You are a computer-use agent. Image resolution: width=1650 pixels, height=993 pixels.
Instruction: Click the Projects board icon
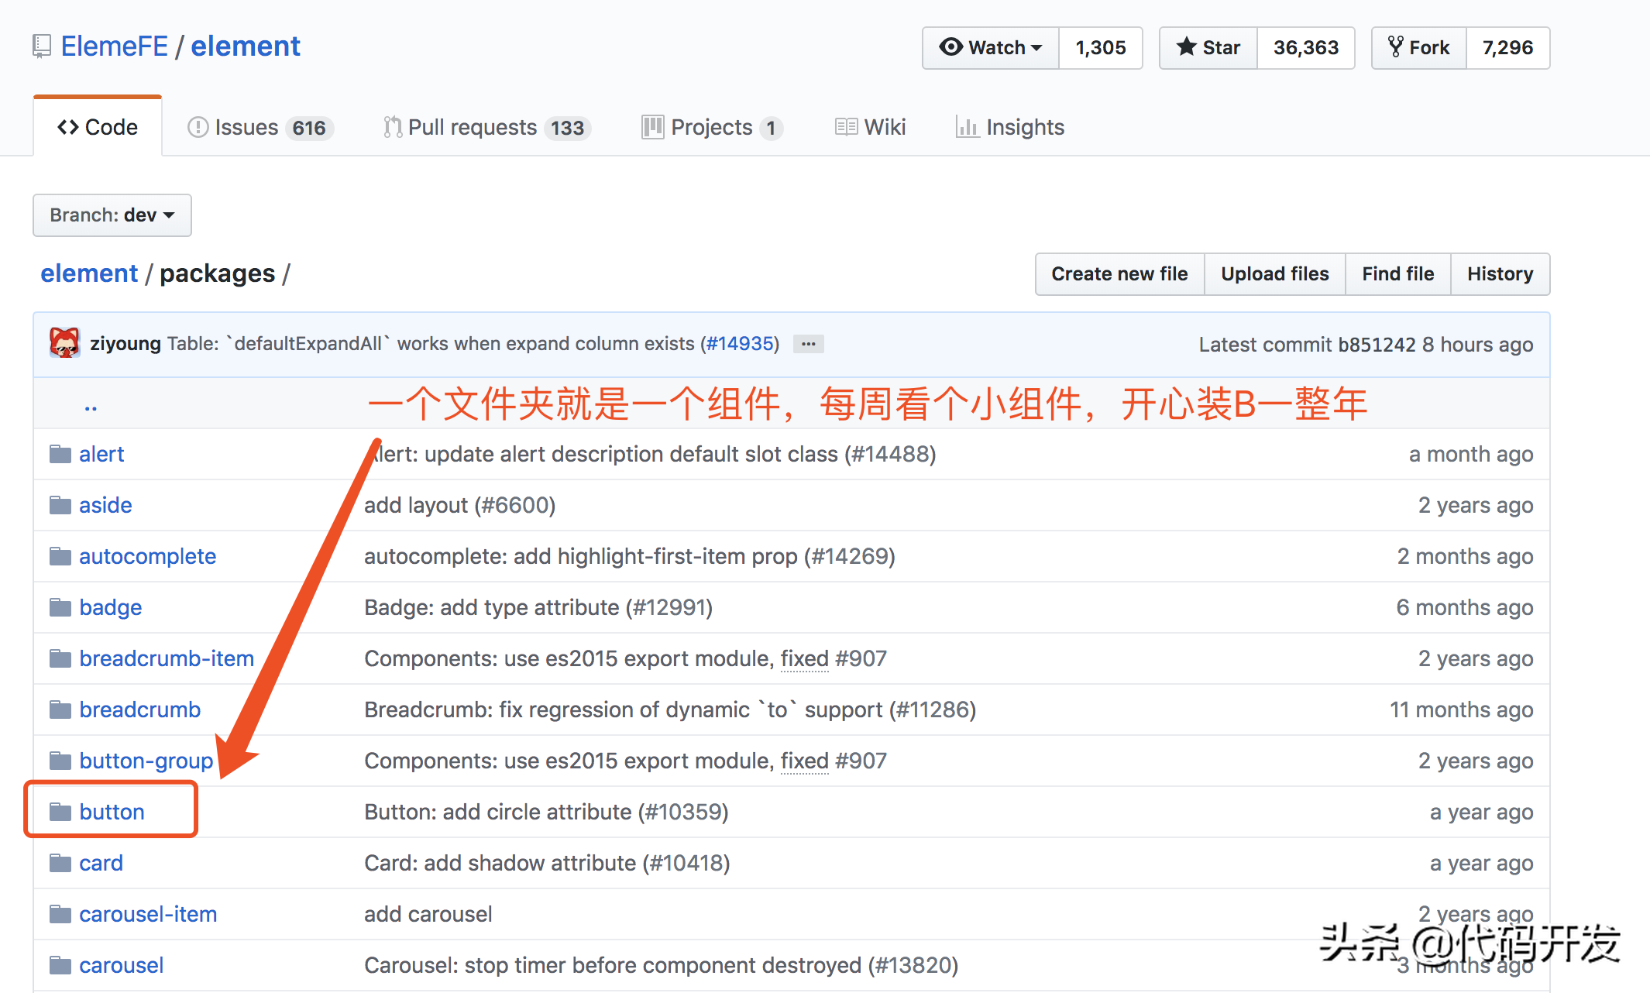pos(653,127)
